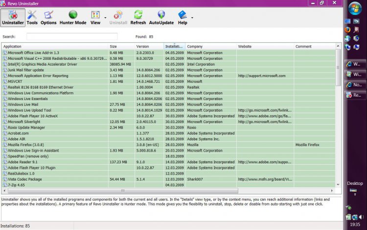Click the volume speaker tray icon

362,217
